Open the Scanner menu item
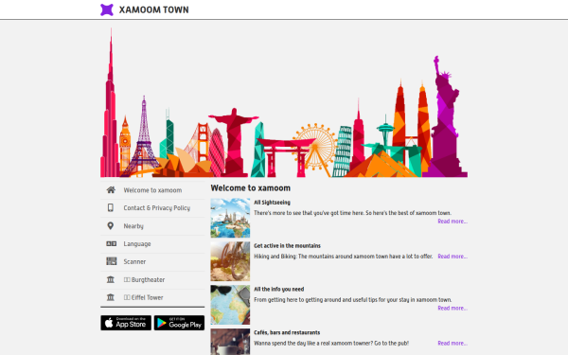The image size is (568, 355). [152, 261]
